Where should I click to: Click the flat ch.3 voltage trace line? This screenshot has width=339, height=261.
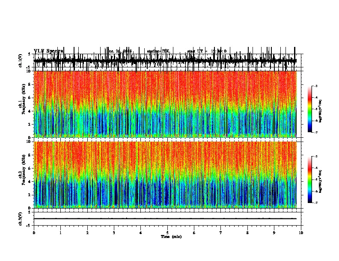pyautogui.click(x=165, y=219)
